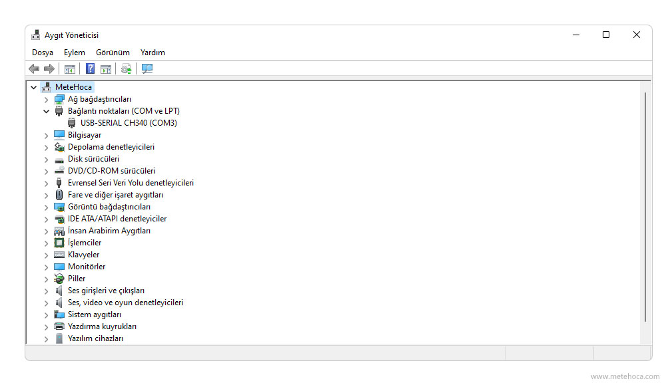666x383 pixels.
Task: Open the Eylem menu
Action: (75, 53)
